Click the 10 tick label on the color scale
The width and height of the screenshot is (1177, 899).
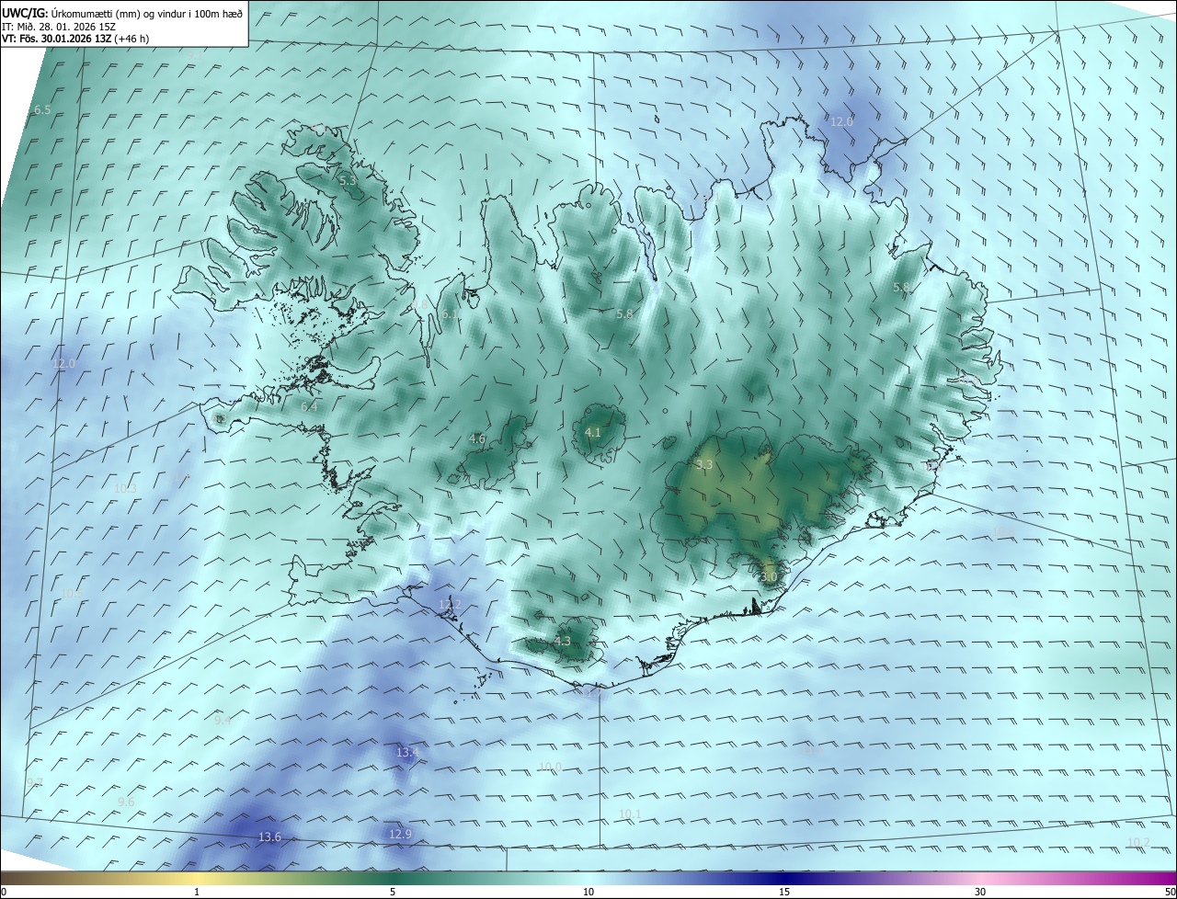(588, 892)
